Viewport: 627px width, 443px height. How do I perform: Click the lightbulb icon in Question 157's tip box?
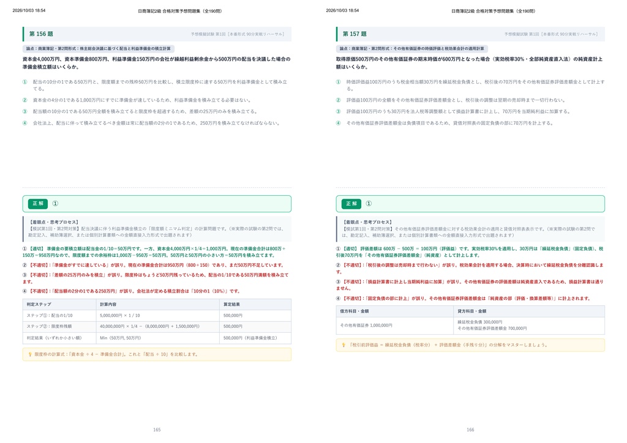[x=344, y=344]
